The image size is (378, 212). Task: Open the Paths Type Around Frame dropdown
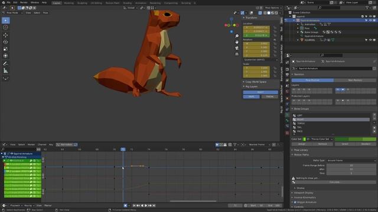point(351,160)
